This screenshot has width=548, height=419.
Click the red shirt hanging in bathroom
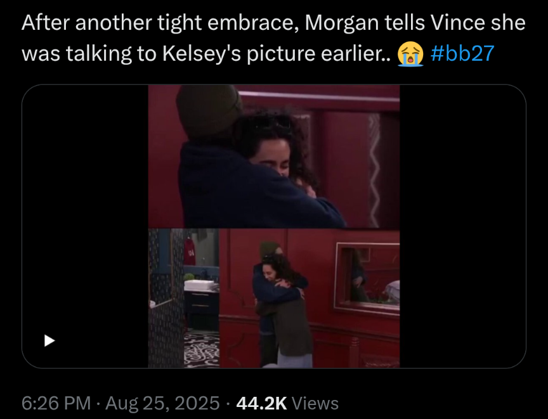(190, 252)
